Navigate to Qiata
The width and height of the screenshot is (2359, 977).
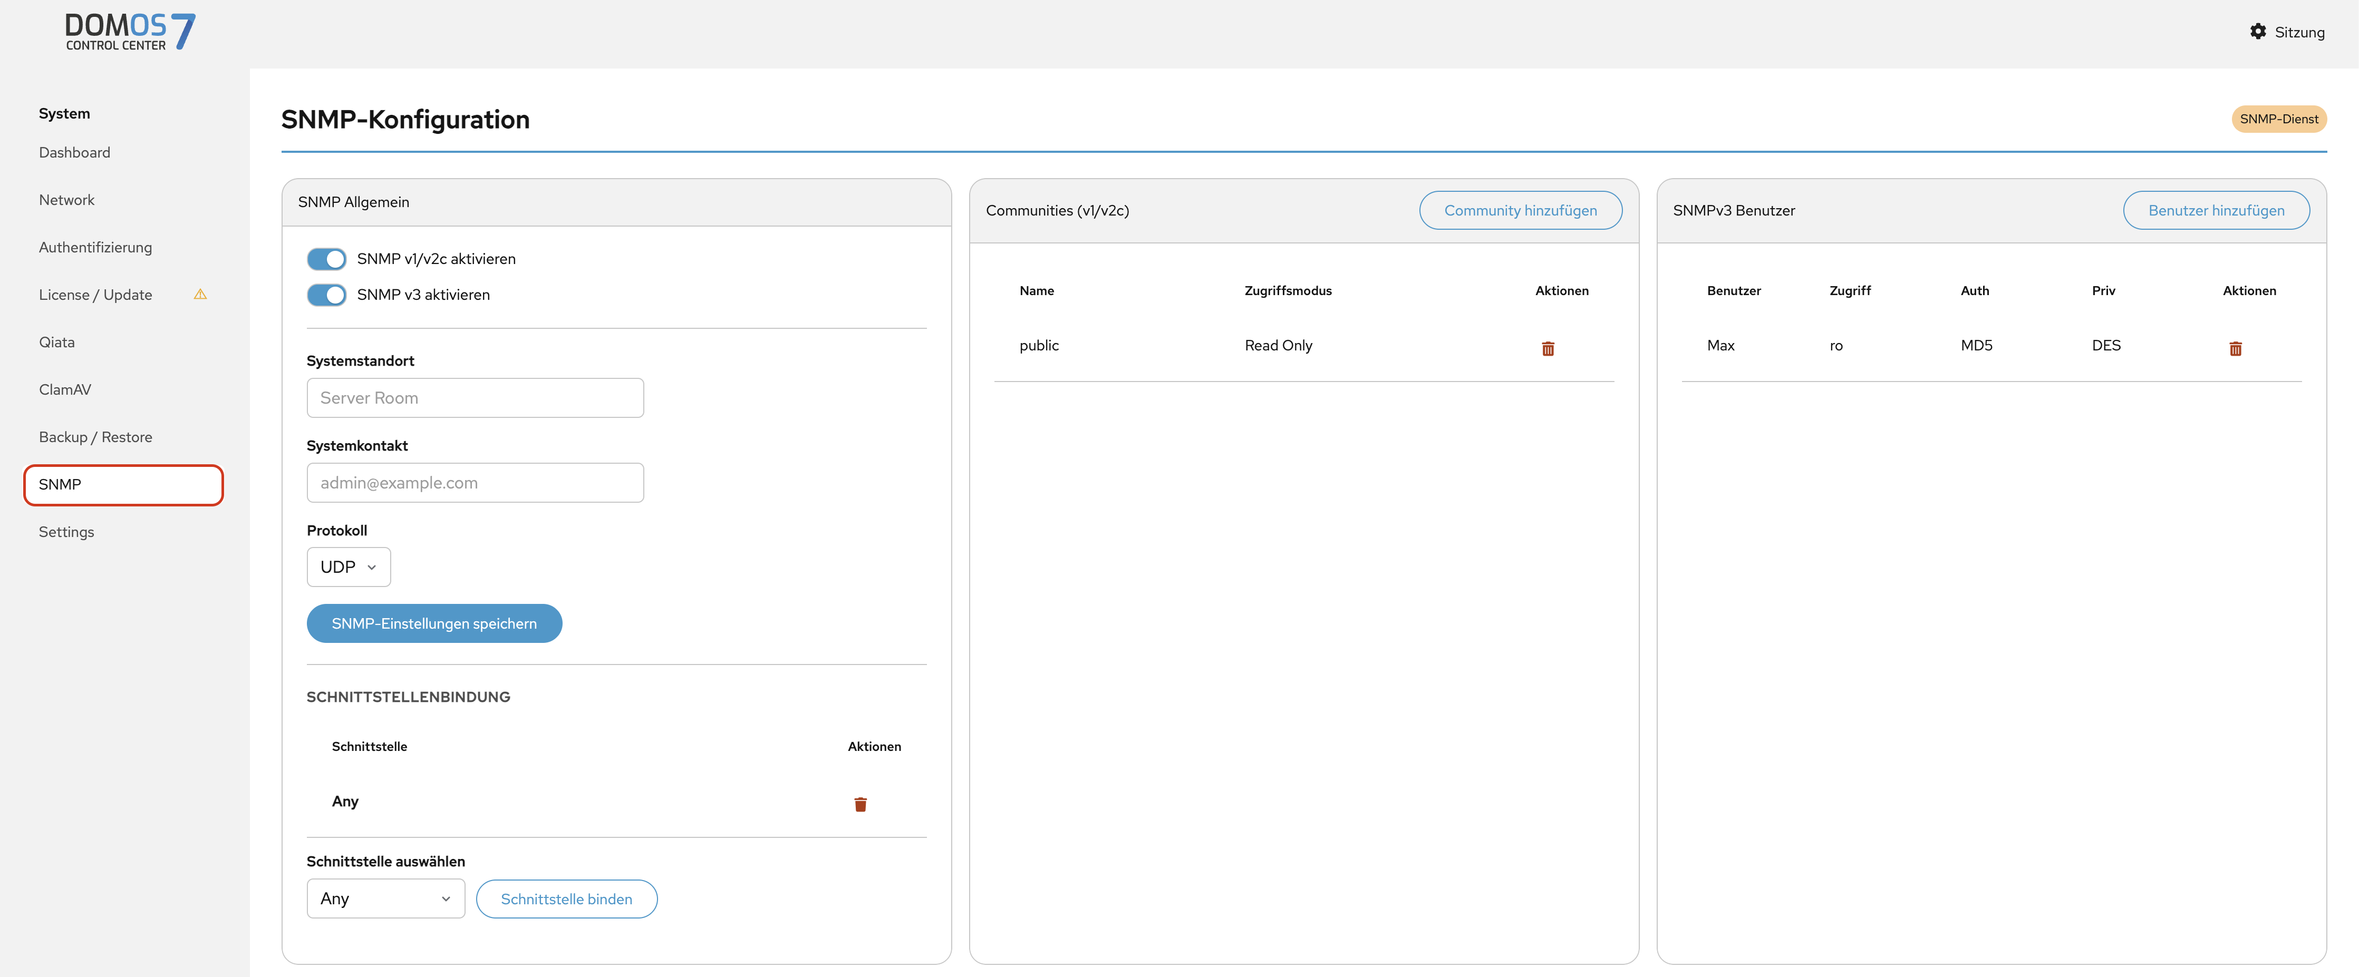pyautogui.click(x=57, y=341)
